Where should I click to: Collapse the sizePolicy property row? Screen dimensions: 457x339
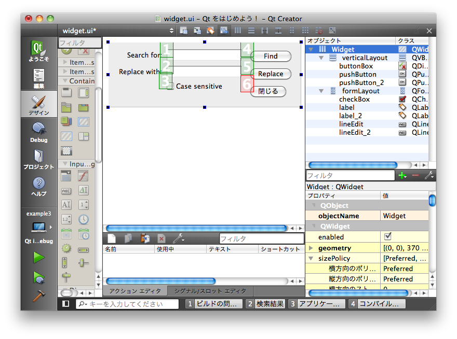tap(311, 259)
